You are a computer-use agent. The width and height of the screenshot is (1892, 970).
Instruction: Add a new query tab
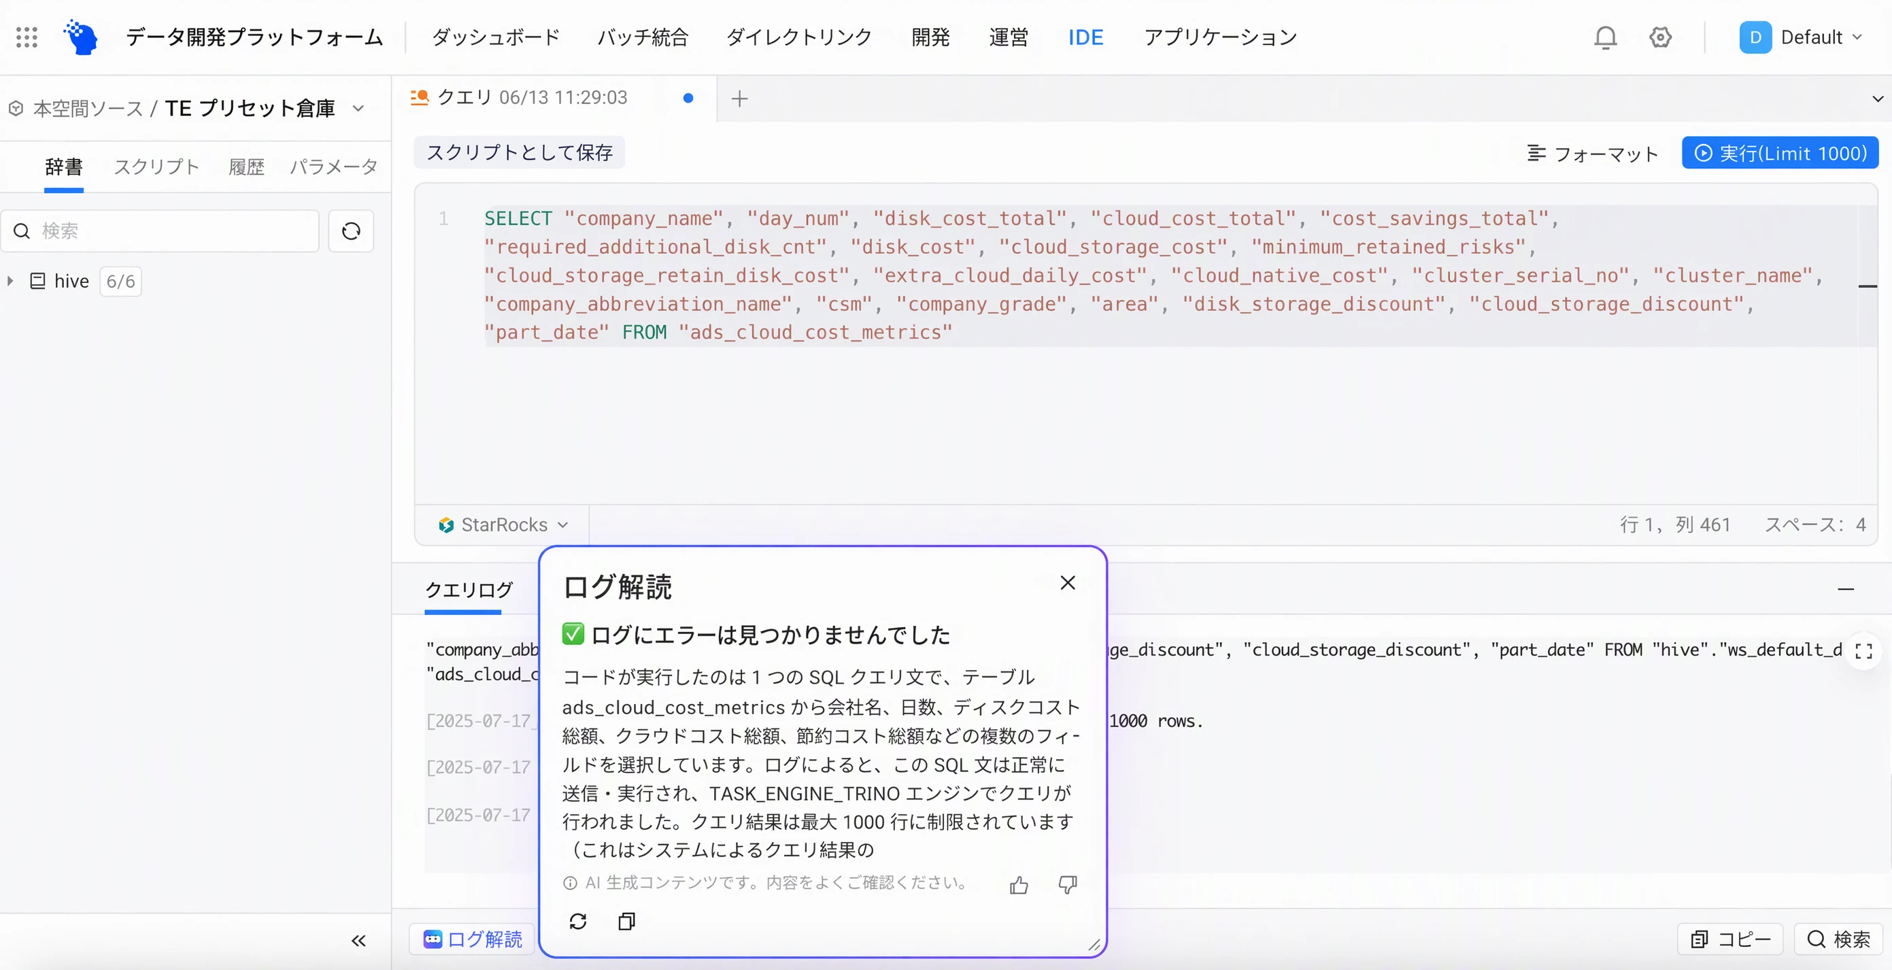(x=740, y=99)
